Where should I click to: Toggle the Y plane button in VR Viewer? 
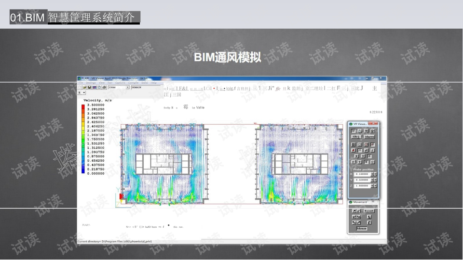pyautogui.click(x=364, y=156)
